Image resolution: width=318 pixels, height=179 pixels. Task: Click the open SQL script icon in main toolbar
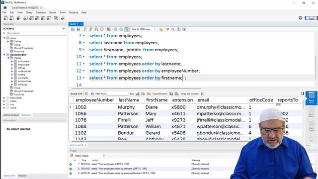pos(11,18)
